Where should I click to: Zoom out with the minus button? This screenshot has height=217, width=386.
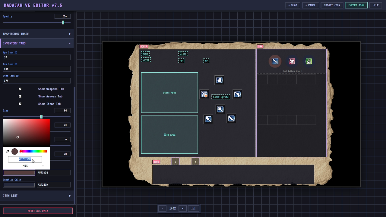pos(162,208)
